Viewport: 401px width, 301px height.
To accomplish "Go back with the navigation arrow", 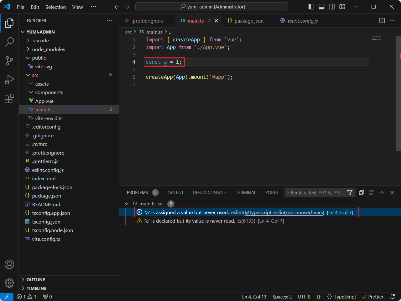I will tap(117, 7).
